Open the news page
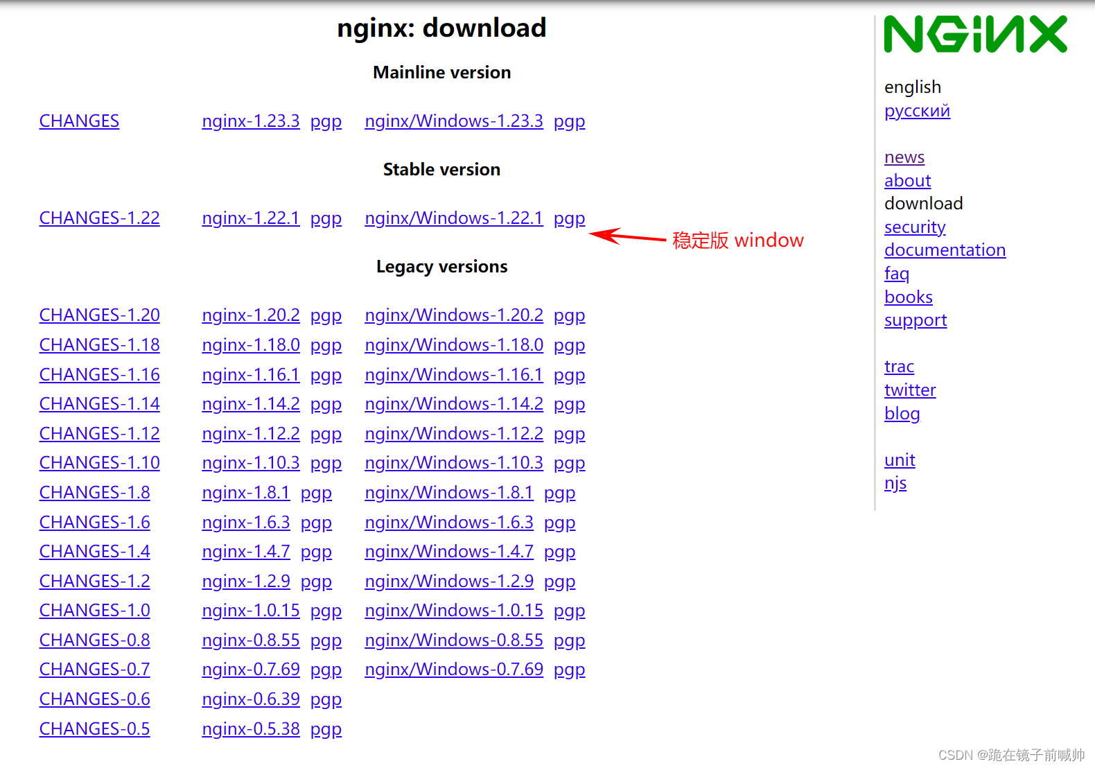Screen dimensions: 1095x768 click(904, 157)
